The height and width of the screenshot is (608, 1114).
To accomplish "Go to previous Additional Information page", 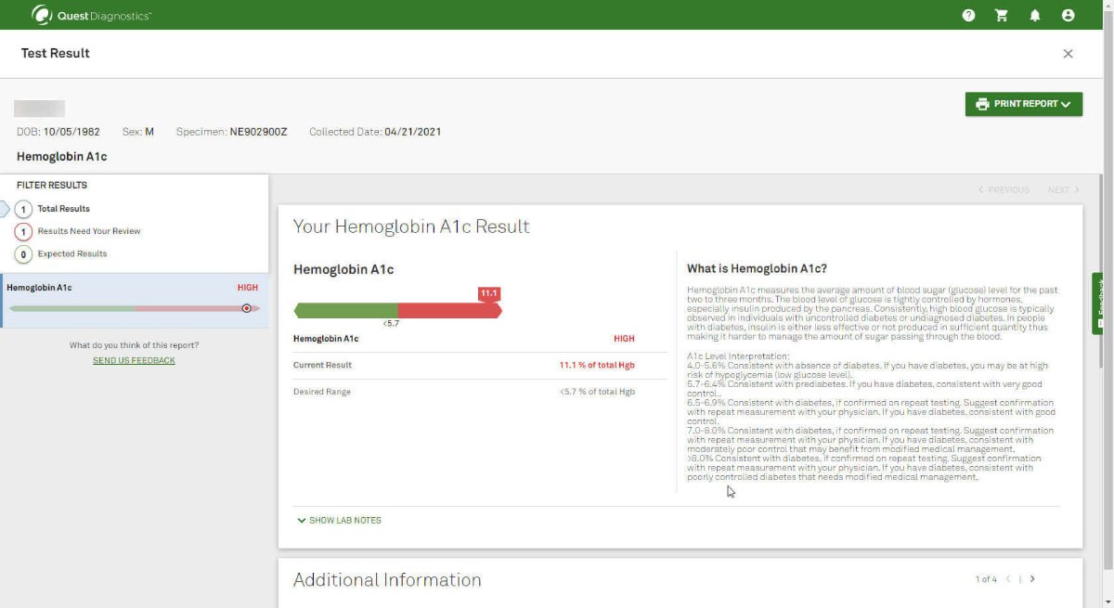I will [1008, 579].
